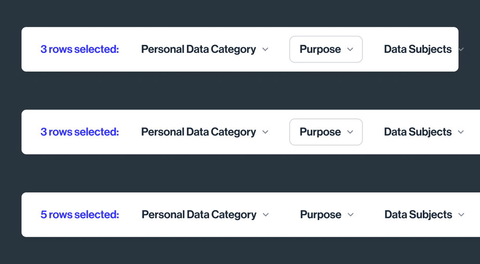
Task: Click Personal Data Category chevron, 5 rows bar
Action: (266, 215)
